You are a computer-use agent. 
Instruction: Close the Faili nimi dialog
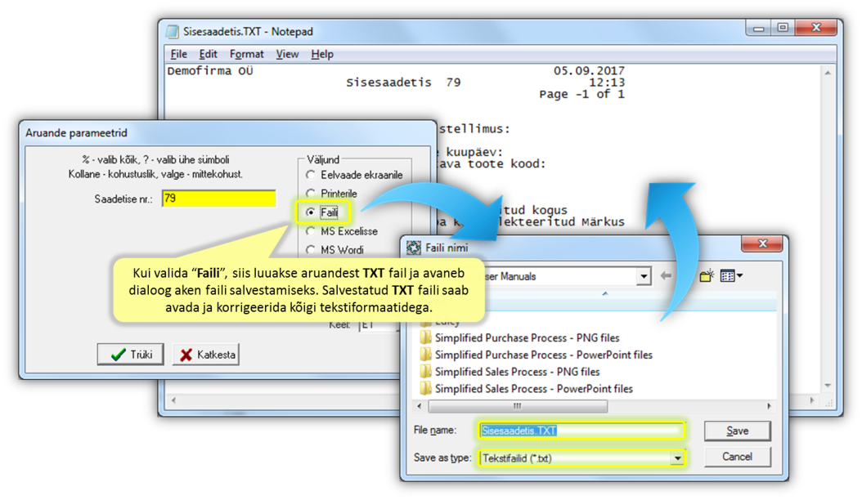[x=762, y=243]
